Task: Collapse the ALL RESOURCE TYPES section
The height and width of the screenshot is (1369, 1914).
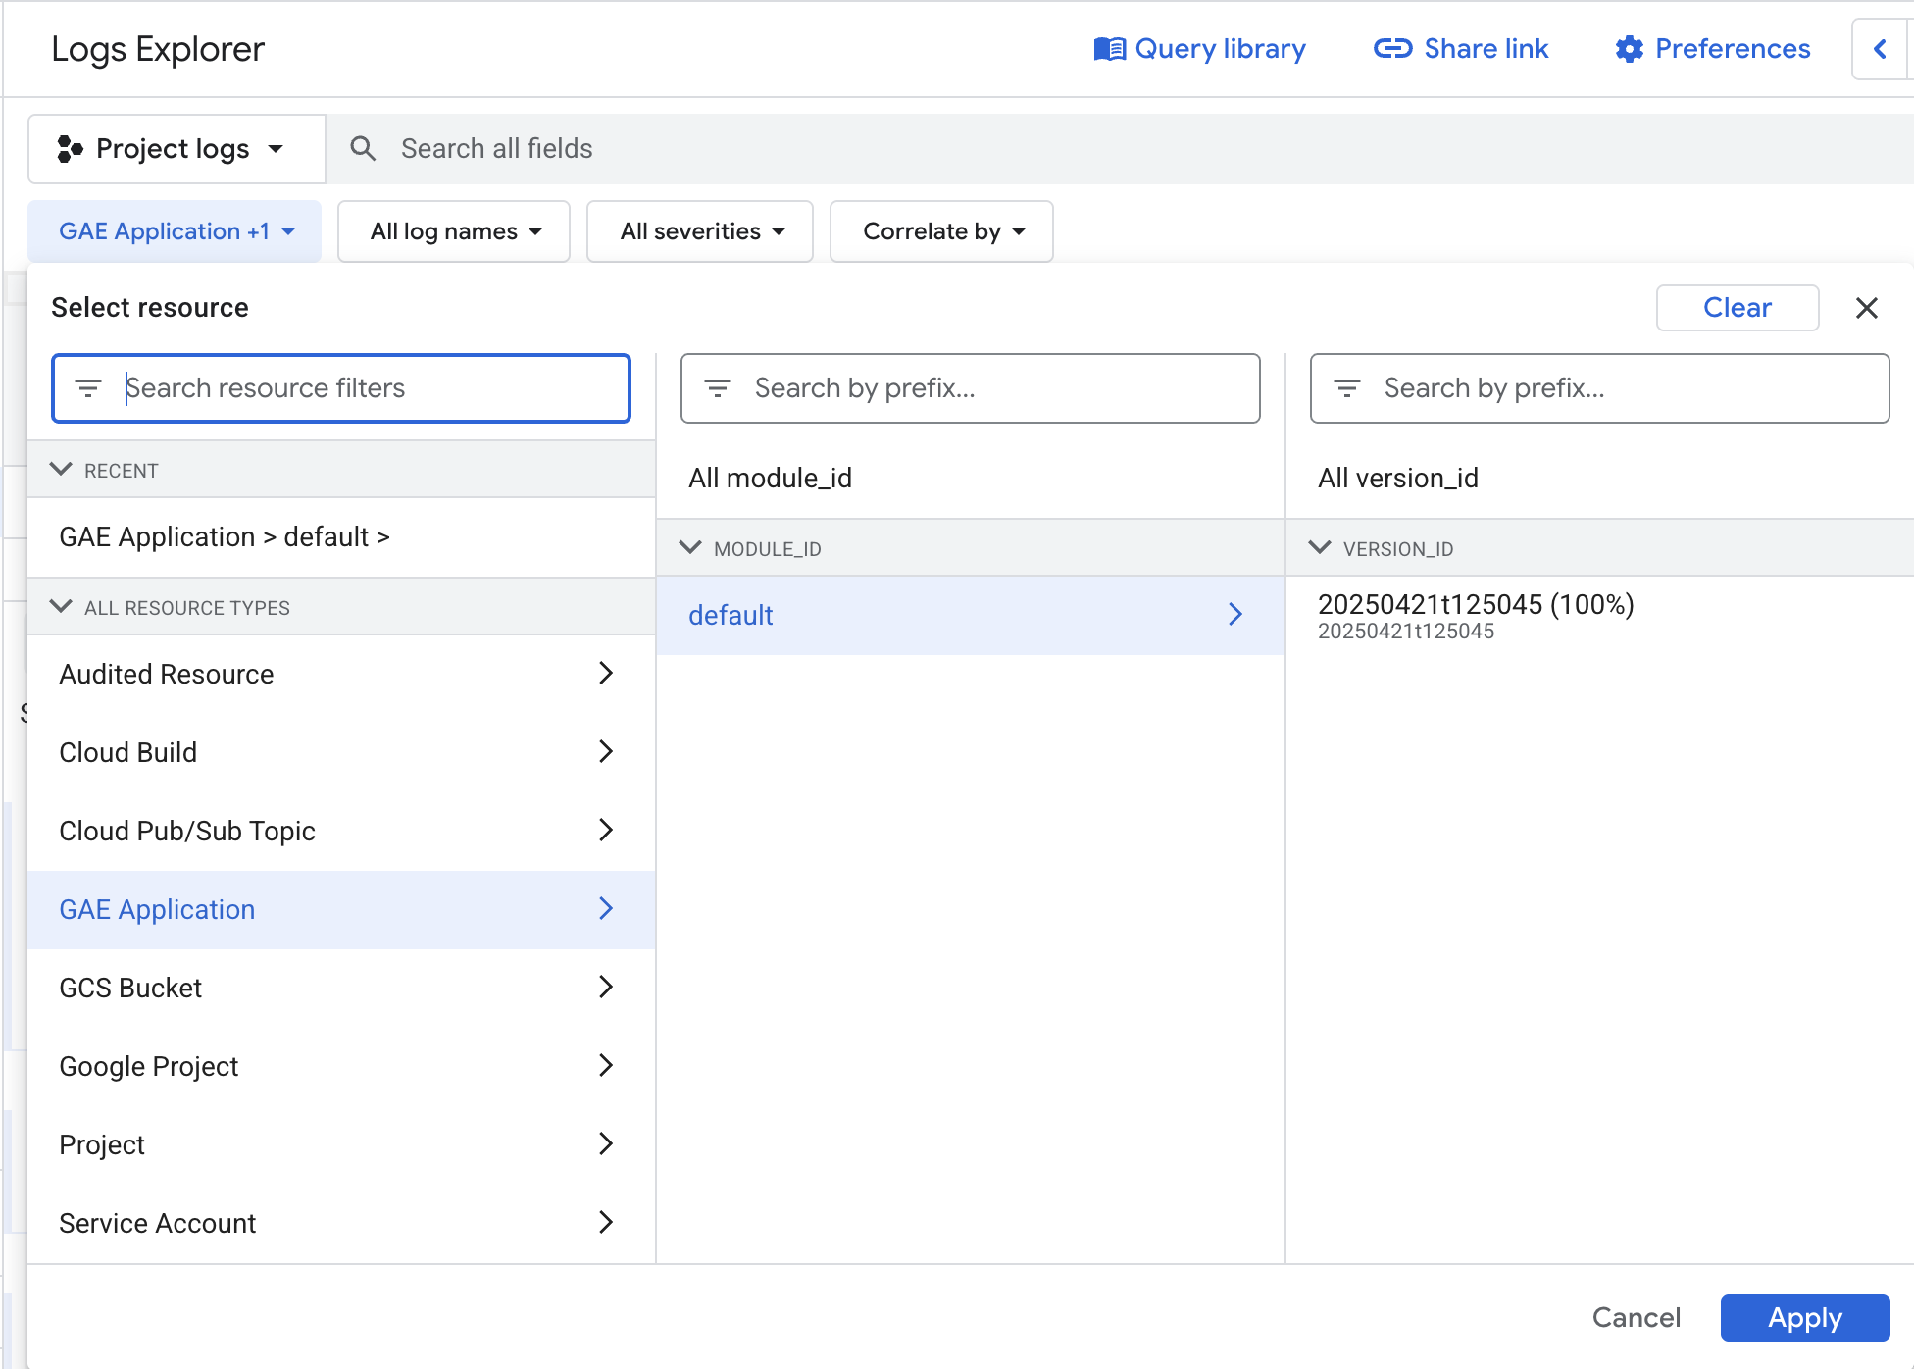Action: (x=61, y=607)
